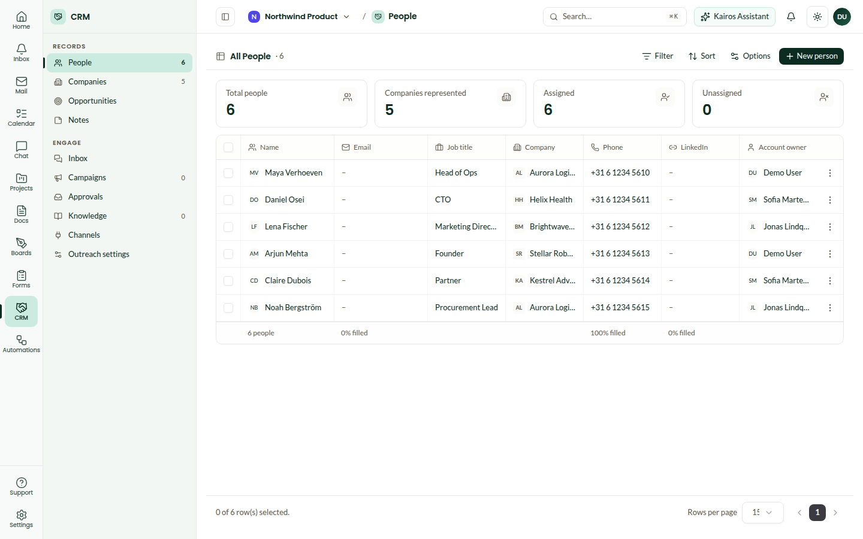This screenshot has height=539, width=863.
Task: Open the Filter menu
Action: click(657, 56)
